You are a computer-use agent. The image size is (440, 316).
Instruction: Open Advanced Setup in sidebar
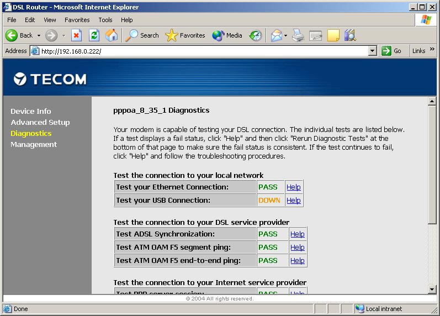[40, 123]
